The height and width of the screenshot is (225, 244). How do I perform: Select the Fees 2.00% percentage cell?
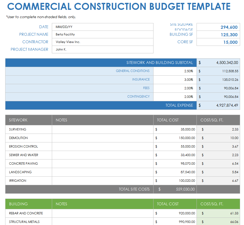(175, 88)
